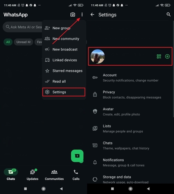
Task: Switch to the Communities bottom tab
Action: click(54, 175)
